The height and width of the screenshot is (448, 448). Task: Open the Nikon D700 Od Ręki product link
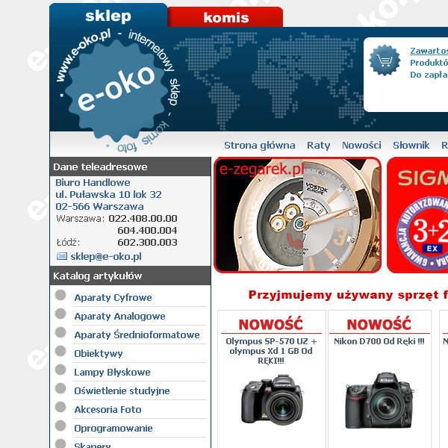(379, 341)
